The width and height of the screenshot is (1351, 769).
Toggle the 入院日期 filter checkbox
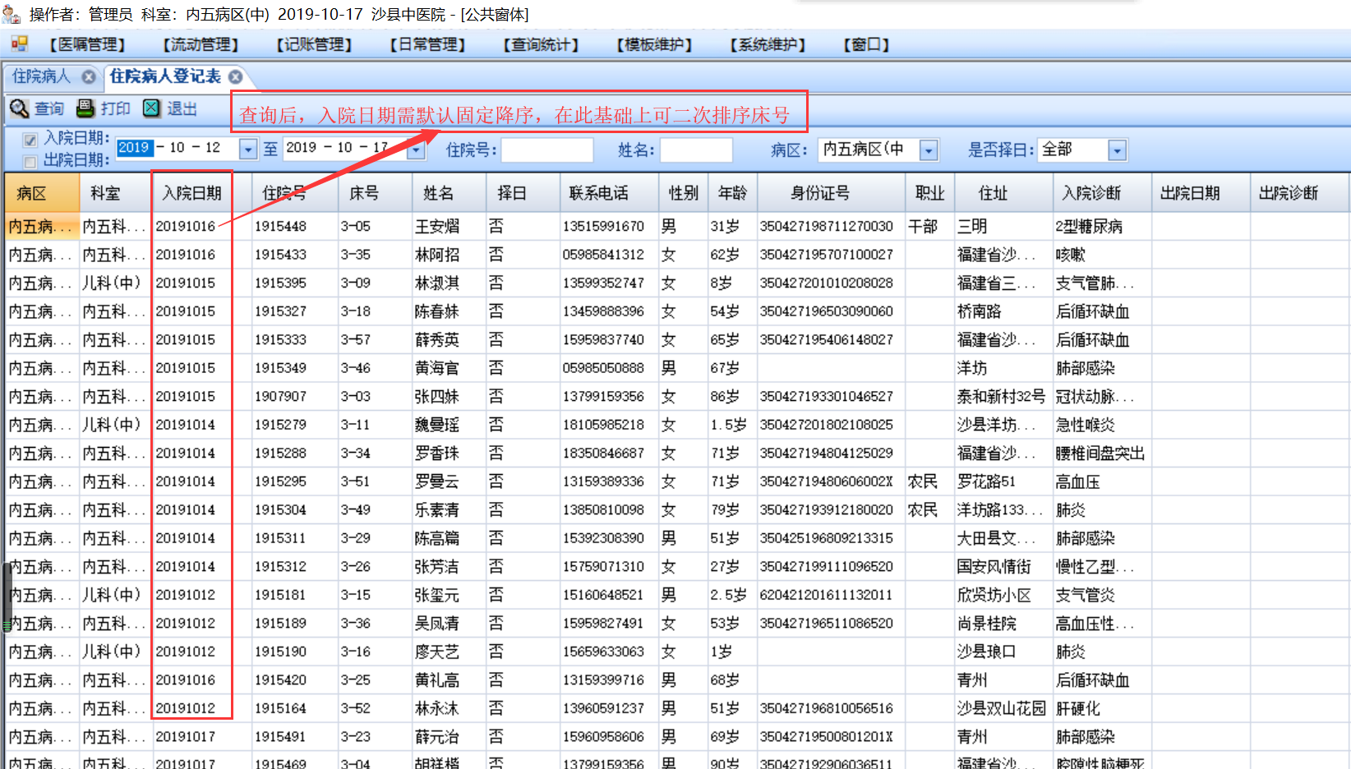coord(30,140)
